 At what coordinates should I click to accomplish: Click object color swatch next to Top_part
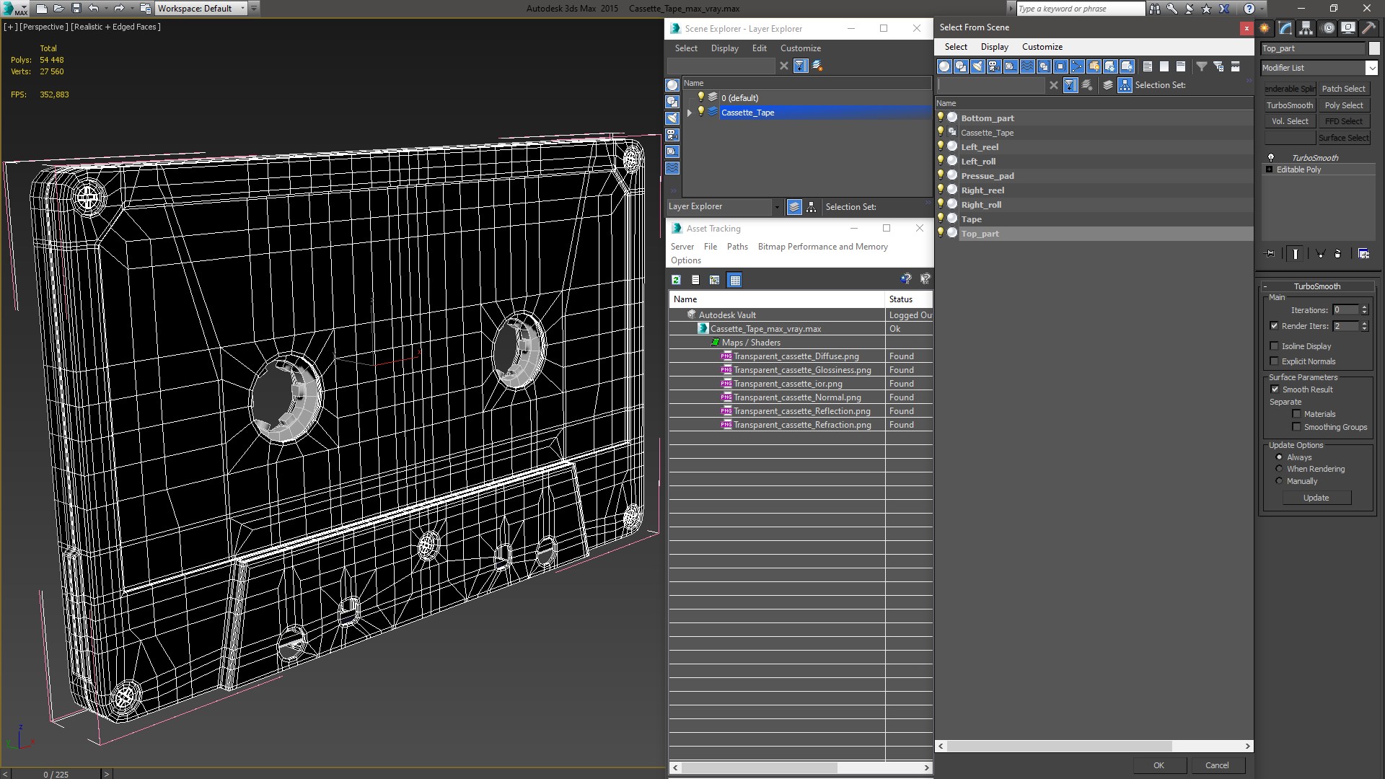[x=1374, y=48]
